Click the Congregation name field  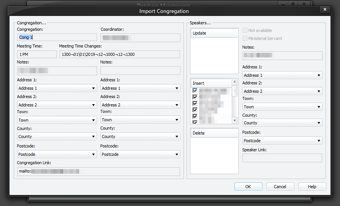pos(56,38)
